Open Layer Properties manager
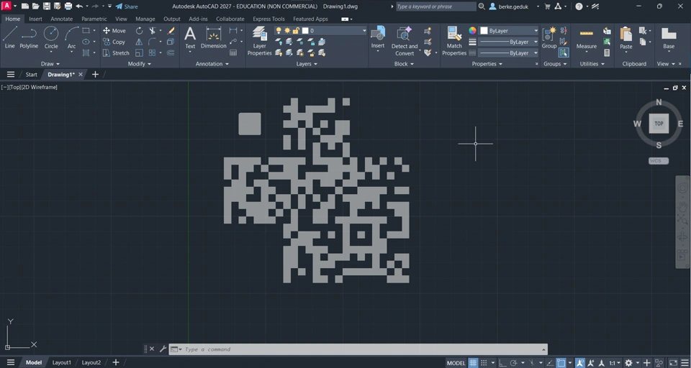 click(260, 41)
